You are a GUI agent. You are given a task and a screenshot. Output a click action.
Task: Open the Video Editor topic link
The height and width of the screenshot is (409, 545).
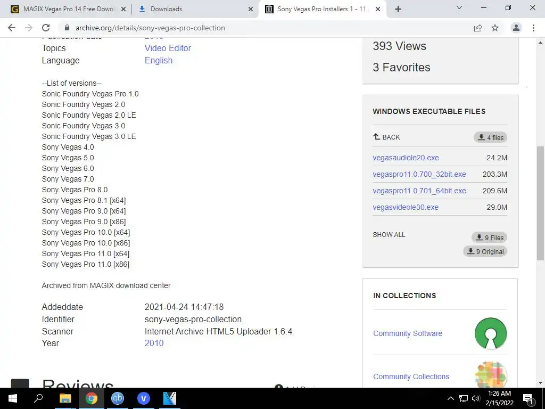tap(168, 48)
